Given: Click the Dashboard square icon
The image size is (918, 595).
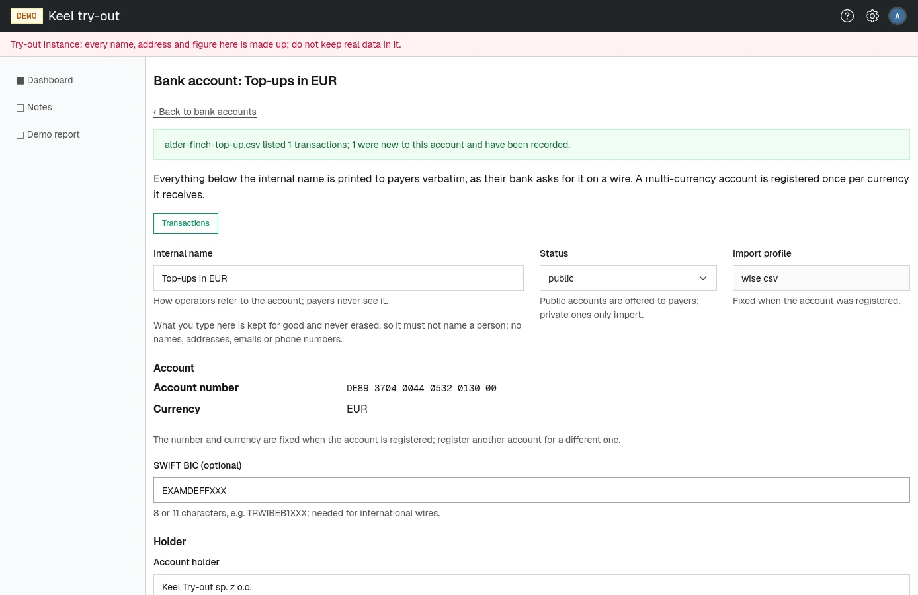Looking at the screenshot, I should click(x=20, y=81).
